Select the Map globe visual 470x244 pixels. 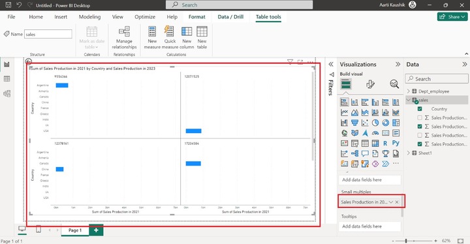[x=345, y=133]
